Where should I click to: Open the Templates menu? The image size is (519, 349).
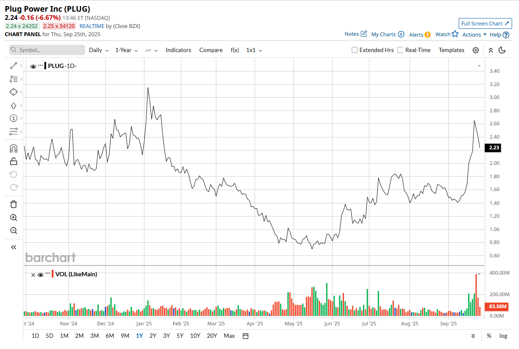451,50
